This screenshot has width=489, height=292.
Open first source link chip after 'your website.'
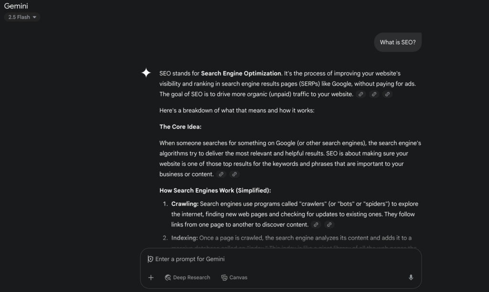(361, 94)
